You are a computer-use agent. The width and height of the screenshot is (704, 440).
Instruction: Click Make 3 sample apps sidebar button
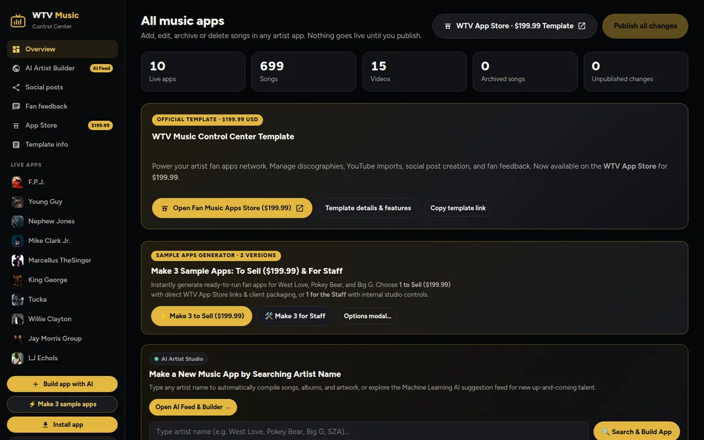click(x=62, y=404)
